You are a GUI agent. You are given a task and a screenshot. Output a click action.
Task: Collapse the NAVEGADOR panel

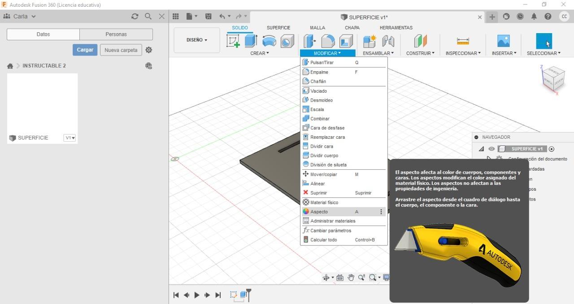[476, 137]
